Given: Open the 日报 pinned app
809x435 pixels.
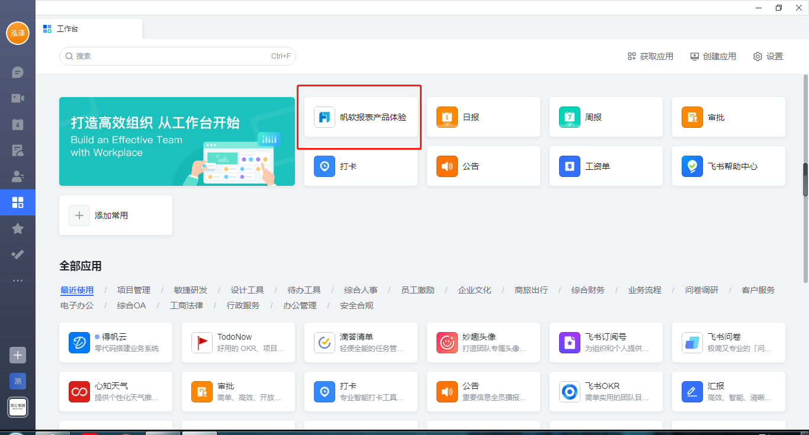Looking at the screenshot, I should [483, 117].
